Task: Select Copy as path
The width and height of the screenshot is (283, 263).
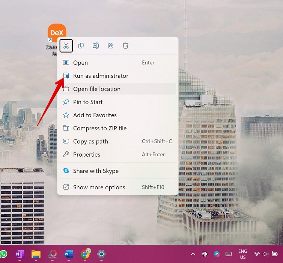Action: [x=118, y=141]
